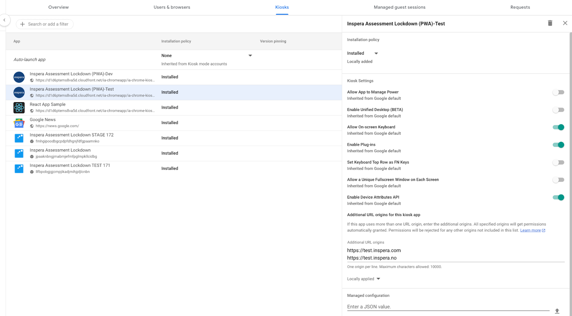Click globe icon under Inspera (PWA)-Dev
This screenshot has height=316, width=572.
click(x=32, y=80)
